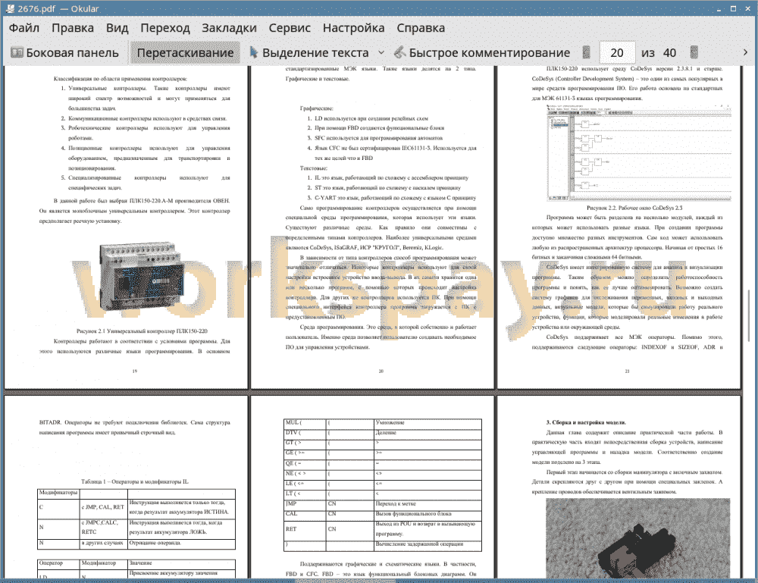Go to the next page icon
Viewport: 758px width, 583px height.
point(694,52)
